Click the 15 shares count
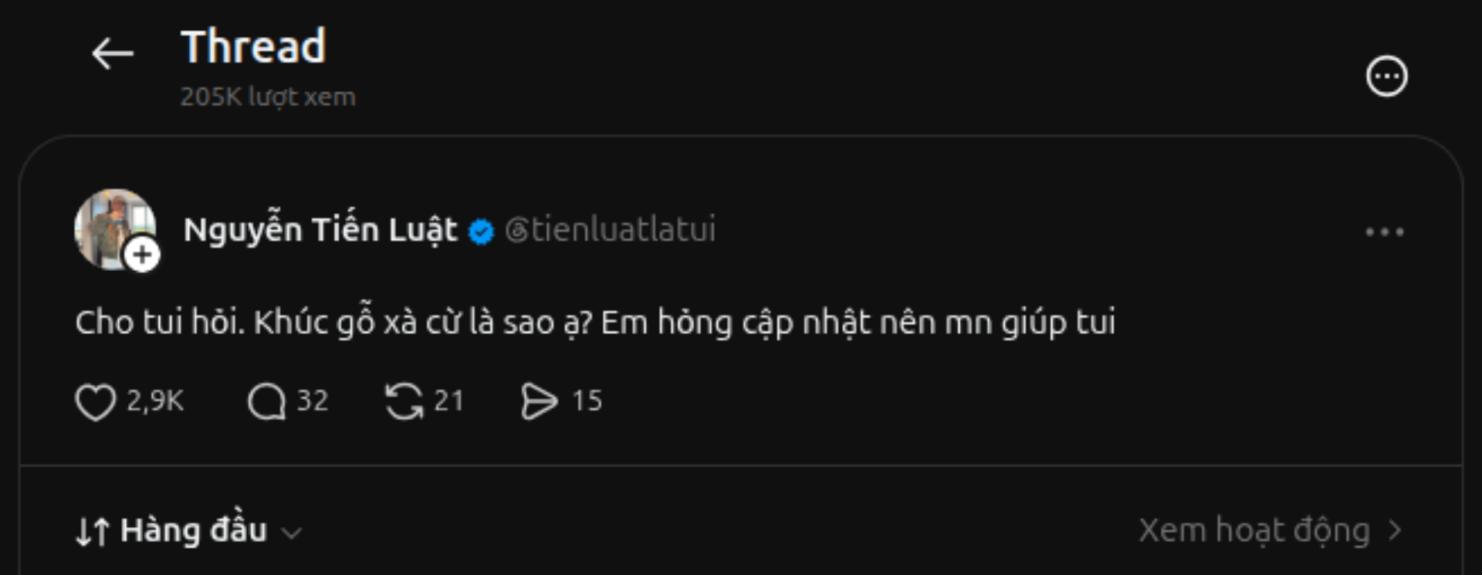Image resolution: width=1482 pixels, height=575 pixels. [x=587, y=401]
